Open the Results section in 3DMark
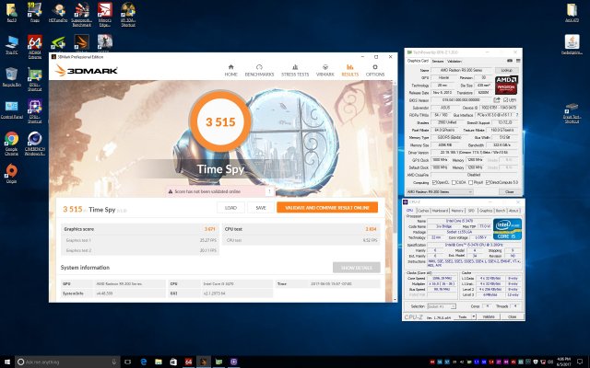Image resolution: width=590 pixels, height=368 pixels. pos(350,70)
